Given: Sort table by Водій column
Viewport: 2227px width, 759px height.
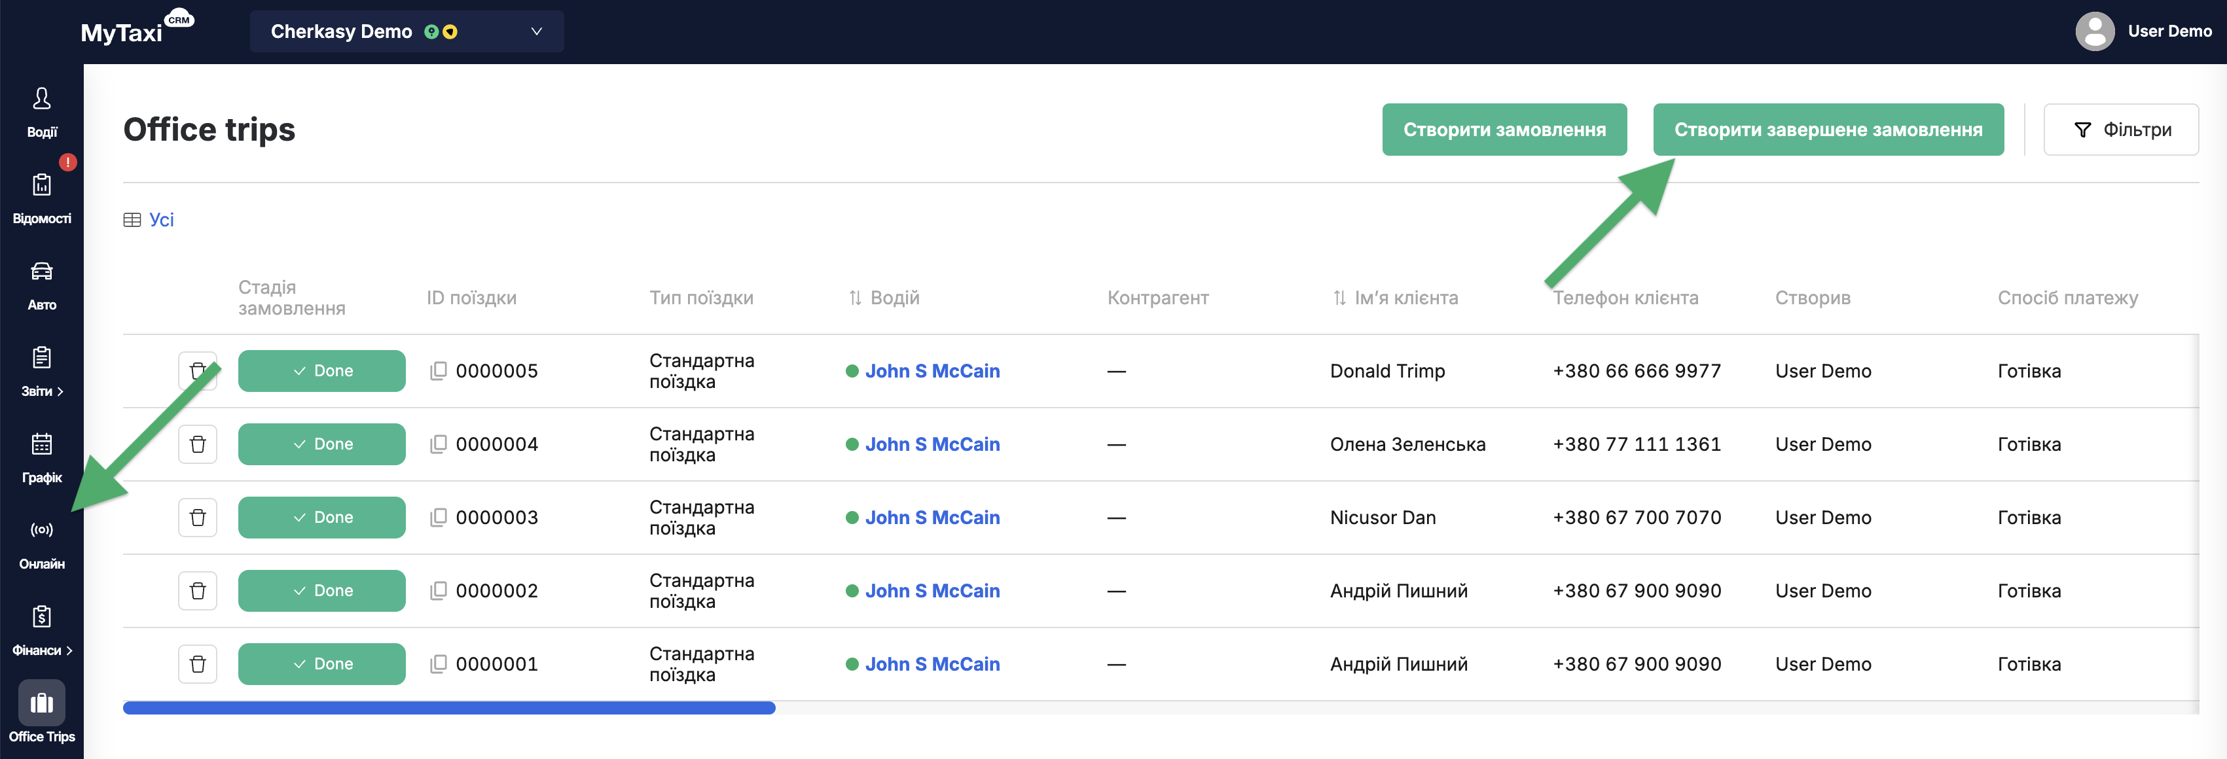Looking at the screenshot, I should pos(884,297).
